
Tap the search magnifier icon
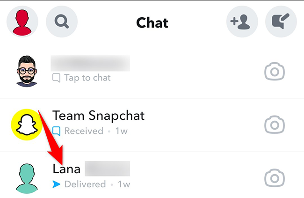(x=62, y=22)
